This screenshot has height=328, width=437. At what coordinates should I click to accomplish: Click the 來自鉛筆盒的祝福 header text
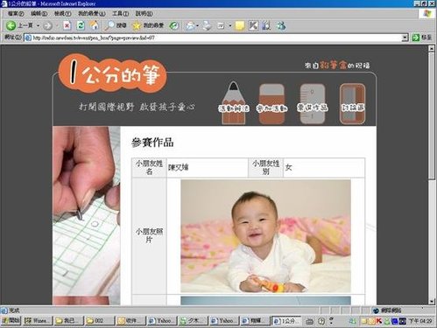pyautogui.click(x=337, y=66)
